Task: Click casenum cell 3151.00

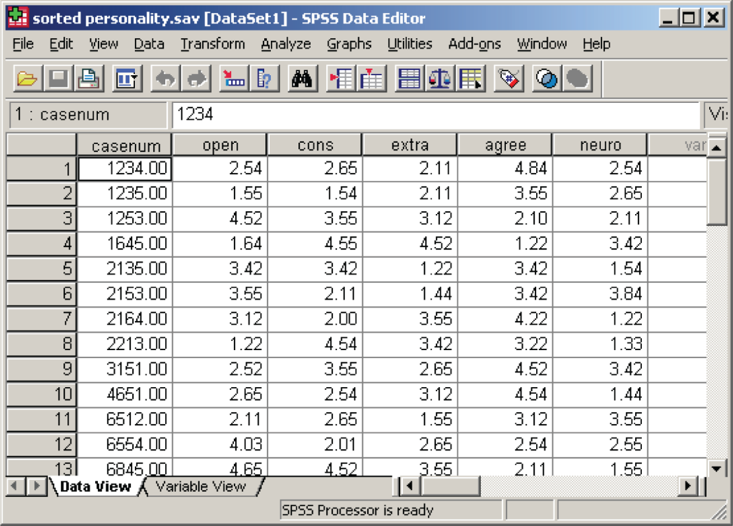Action: (125, 369)
